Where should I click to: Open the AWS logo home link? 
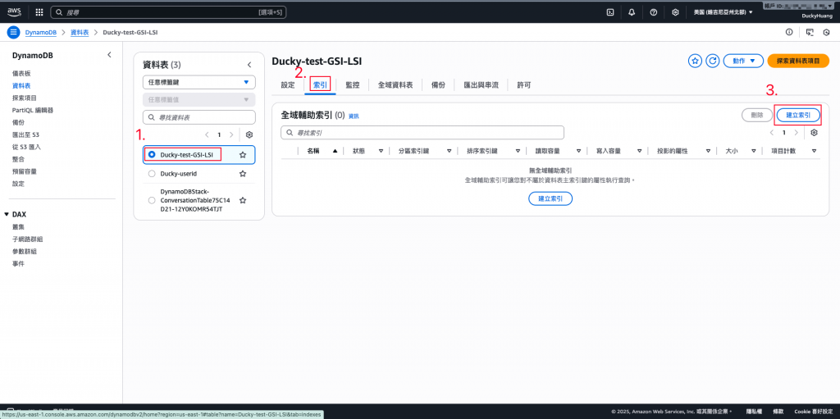pyautogui.click(x=15, y=11)
